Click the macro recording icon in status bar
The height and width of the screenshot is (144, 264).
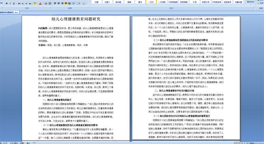pos(34,143)
